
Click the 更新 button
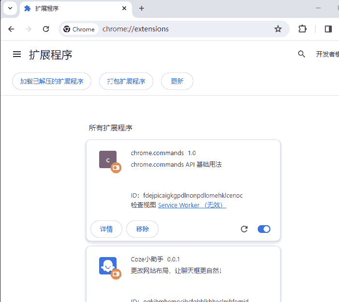coord(177,81)
